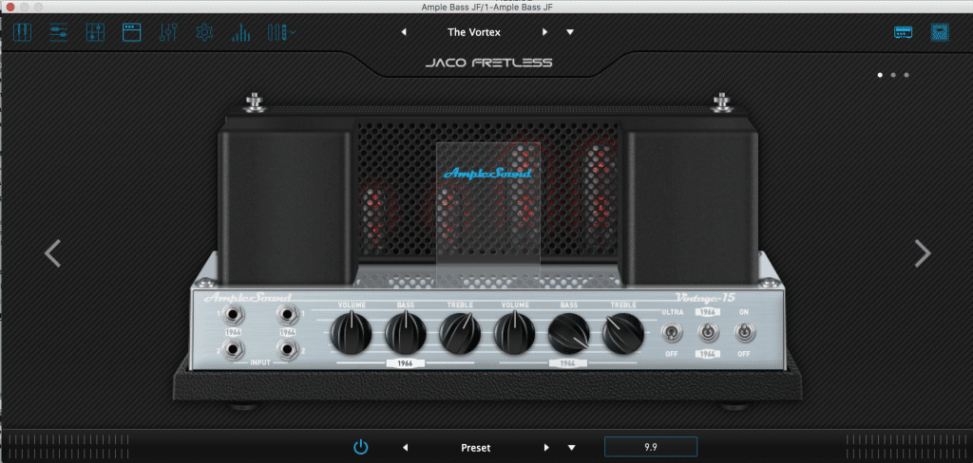Click the 1966 channel Treble knob
This screenshot has height=463, width=973.
[x=460, y=333]
